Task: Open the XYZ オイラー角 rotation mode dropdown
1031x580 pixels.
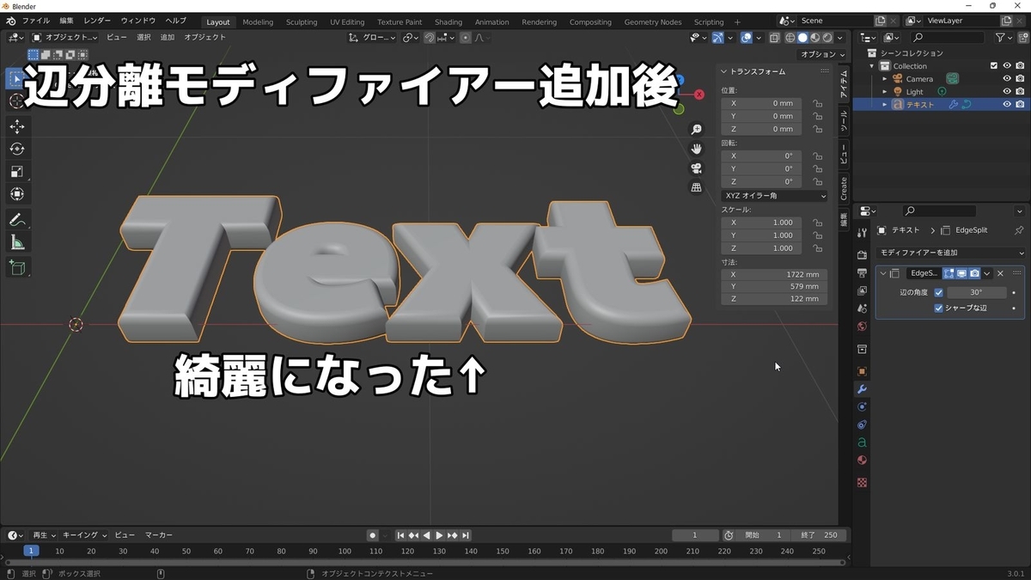Action: (772, 195)
